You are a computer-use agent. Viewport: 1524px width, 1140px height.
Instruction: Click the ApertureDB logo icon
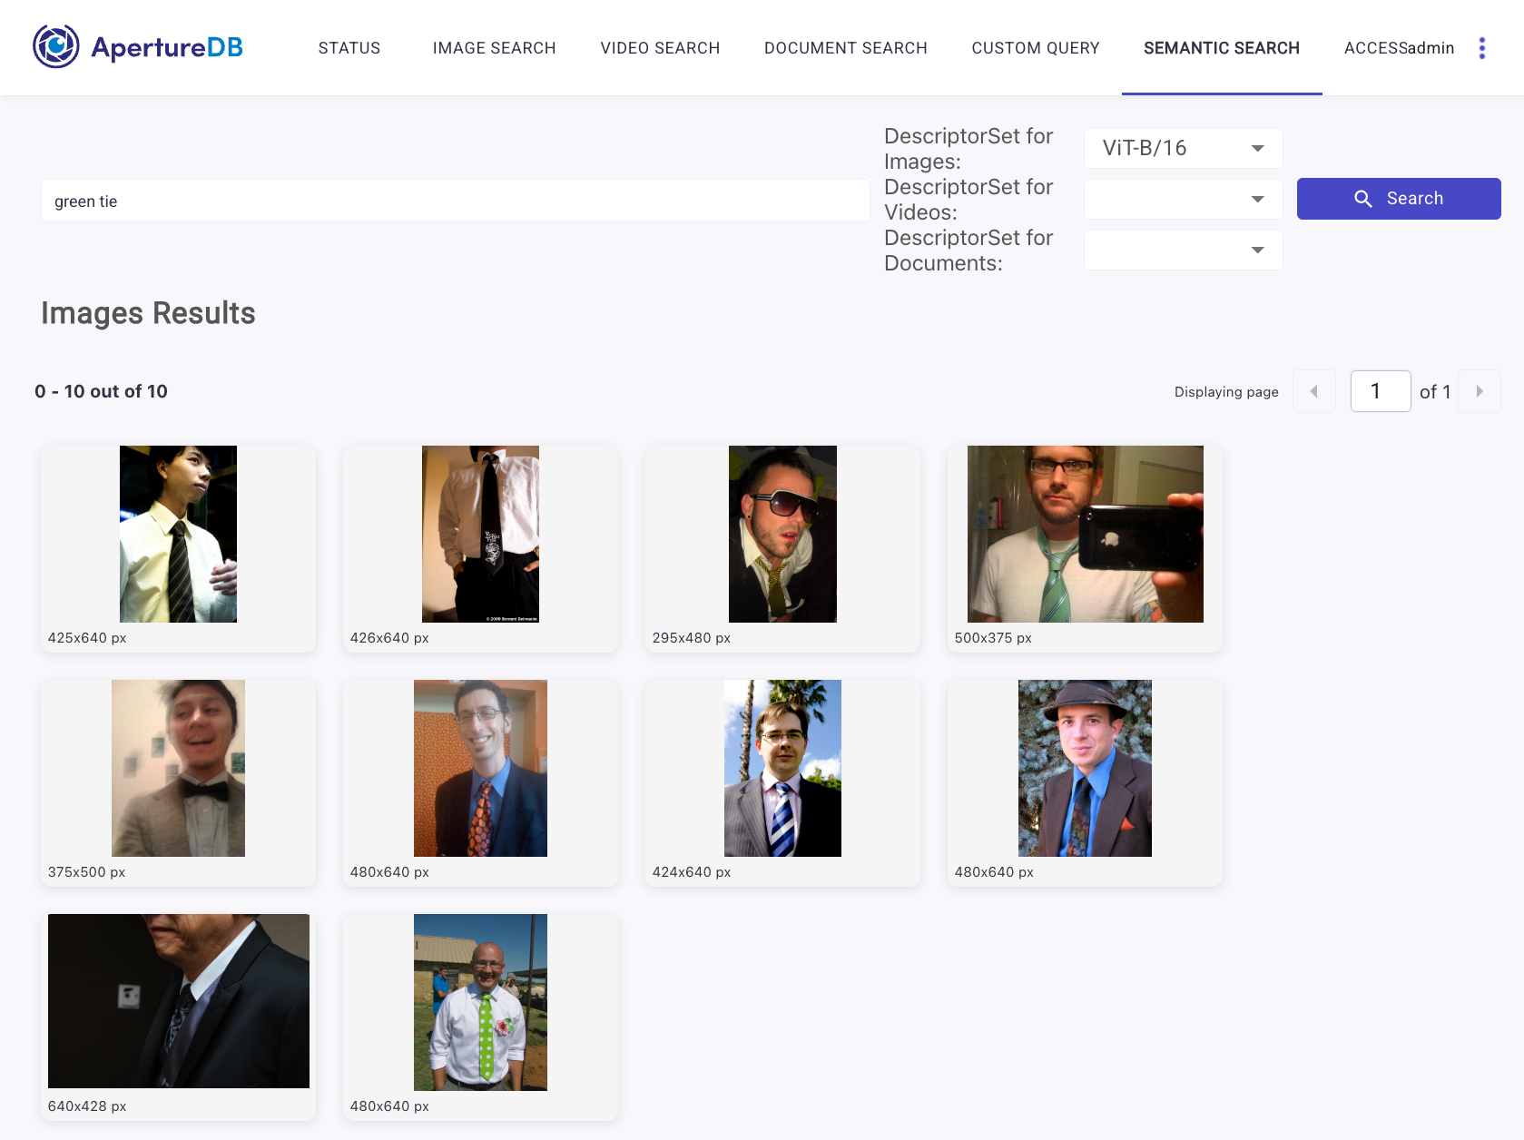[x=56, y=47]
